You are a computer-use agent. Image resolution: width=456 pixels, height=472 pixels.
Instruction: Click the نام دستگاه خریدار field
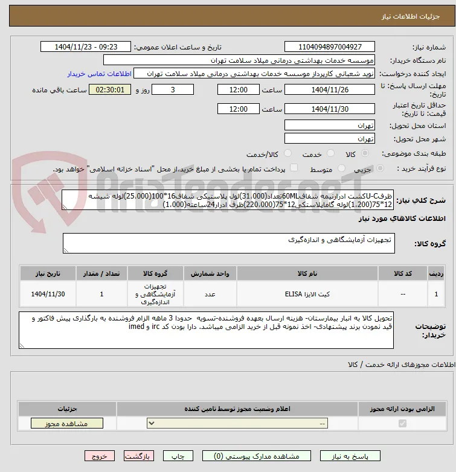tap(239, 60)
